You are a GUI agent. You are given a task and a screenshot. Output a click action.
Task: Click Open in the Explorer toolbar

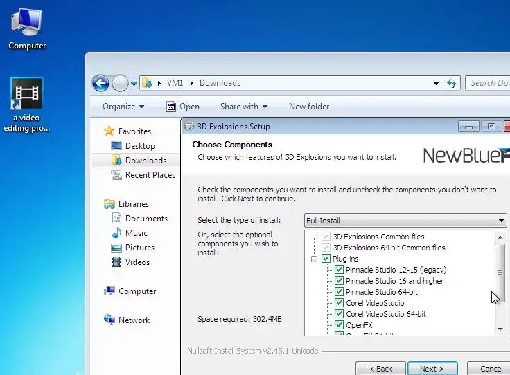(182, 107)
